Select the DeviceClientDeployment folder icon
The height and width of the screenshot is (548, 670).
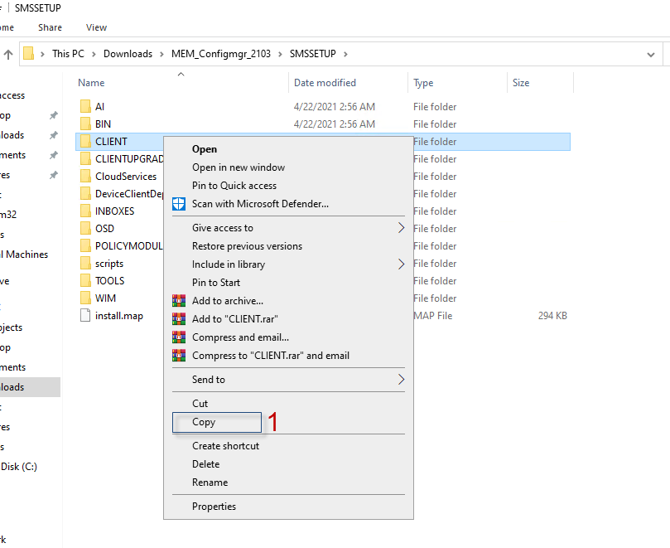point(85,194)
